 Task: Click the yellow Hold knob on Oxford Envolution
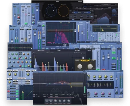click(100, 77)
